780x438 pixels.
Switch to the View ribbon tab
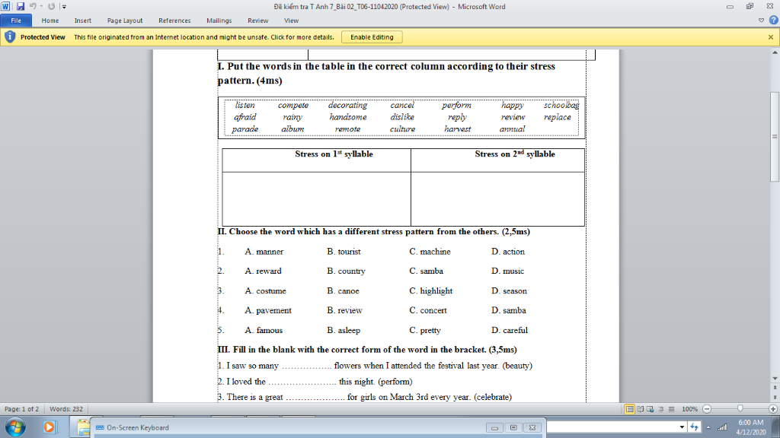coord(291,21)
